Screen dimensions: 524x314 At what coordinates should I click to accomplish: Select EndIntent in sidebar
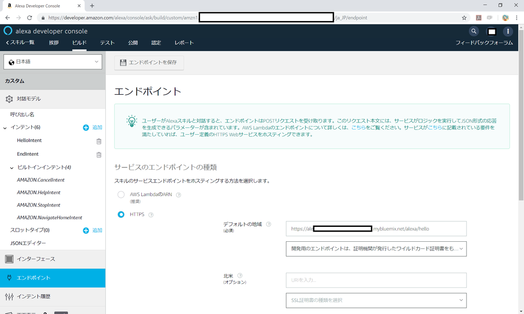click(x=28, y=154)
